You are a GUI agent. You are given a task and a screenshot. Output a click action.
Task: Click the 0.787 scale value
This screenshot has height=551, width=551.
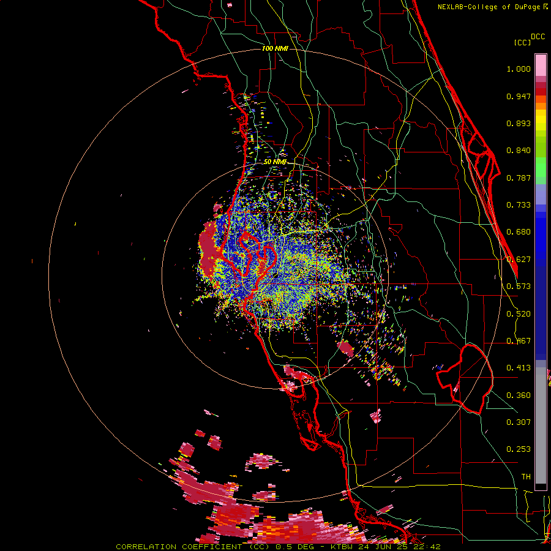(519, 178)
